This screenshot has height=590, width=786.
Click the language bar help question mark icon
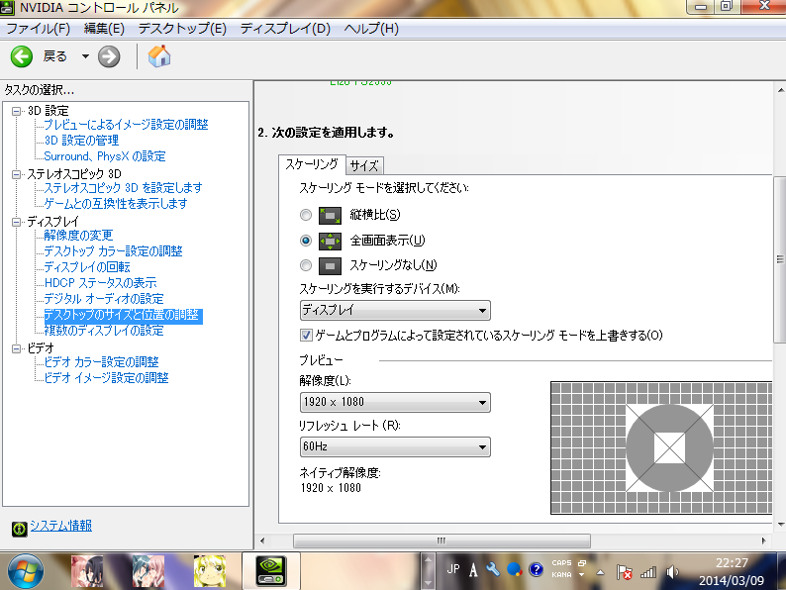pyautogui.click(x=536, y=571)
